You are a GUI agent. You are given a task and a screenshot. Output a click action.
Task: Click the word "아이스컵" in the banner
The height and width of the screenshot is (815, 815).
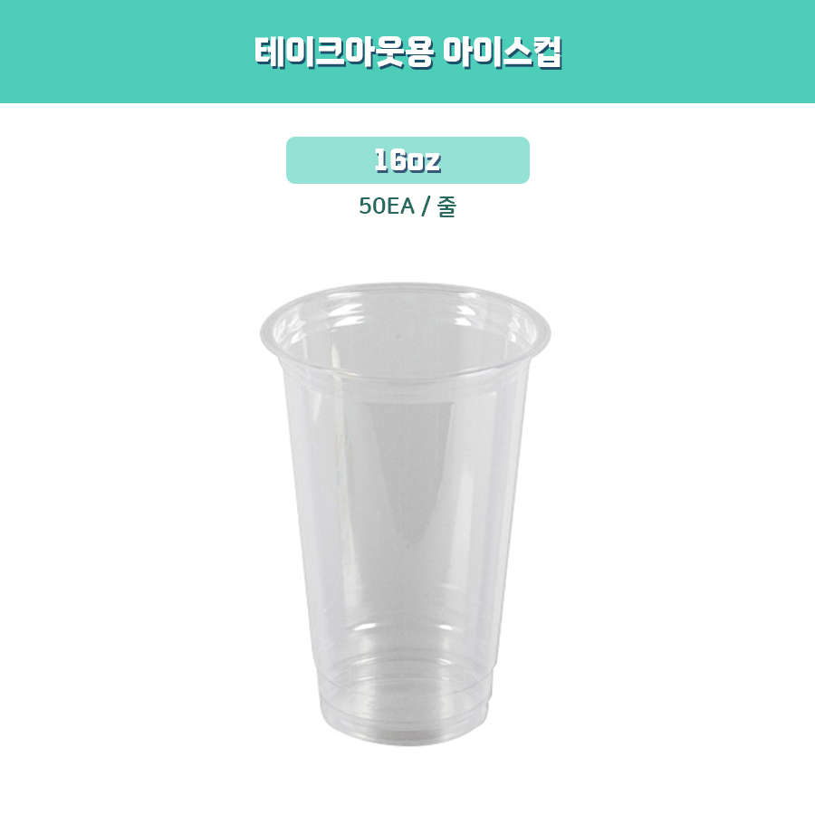coord(503,52)
